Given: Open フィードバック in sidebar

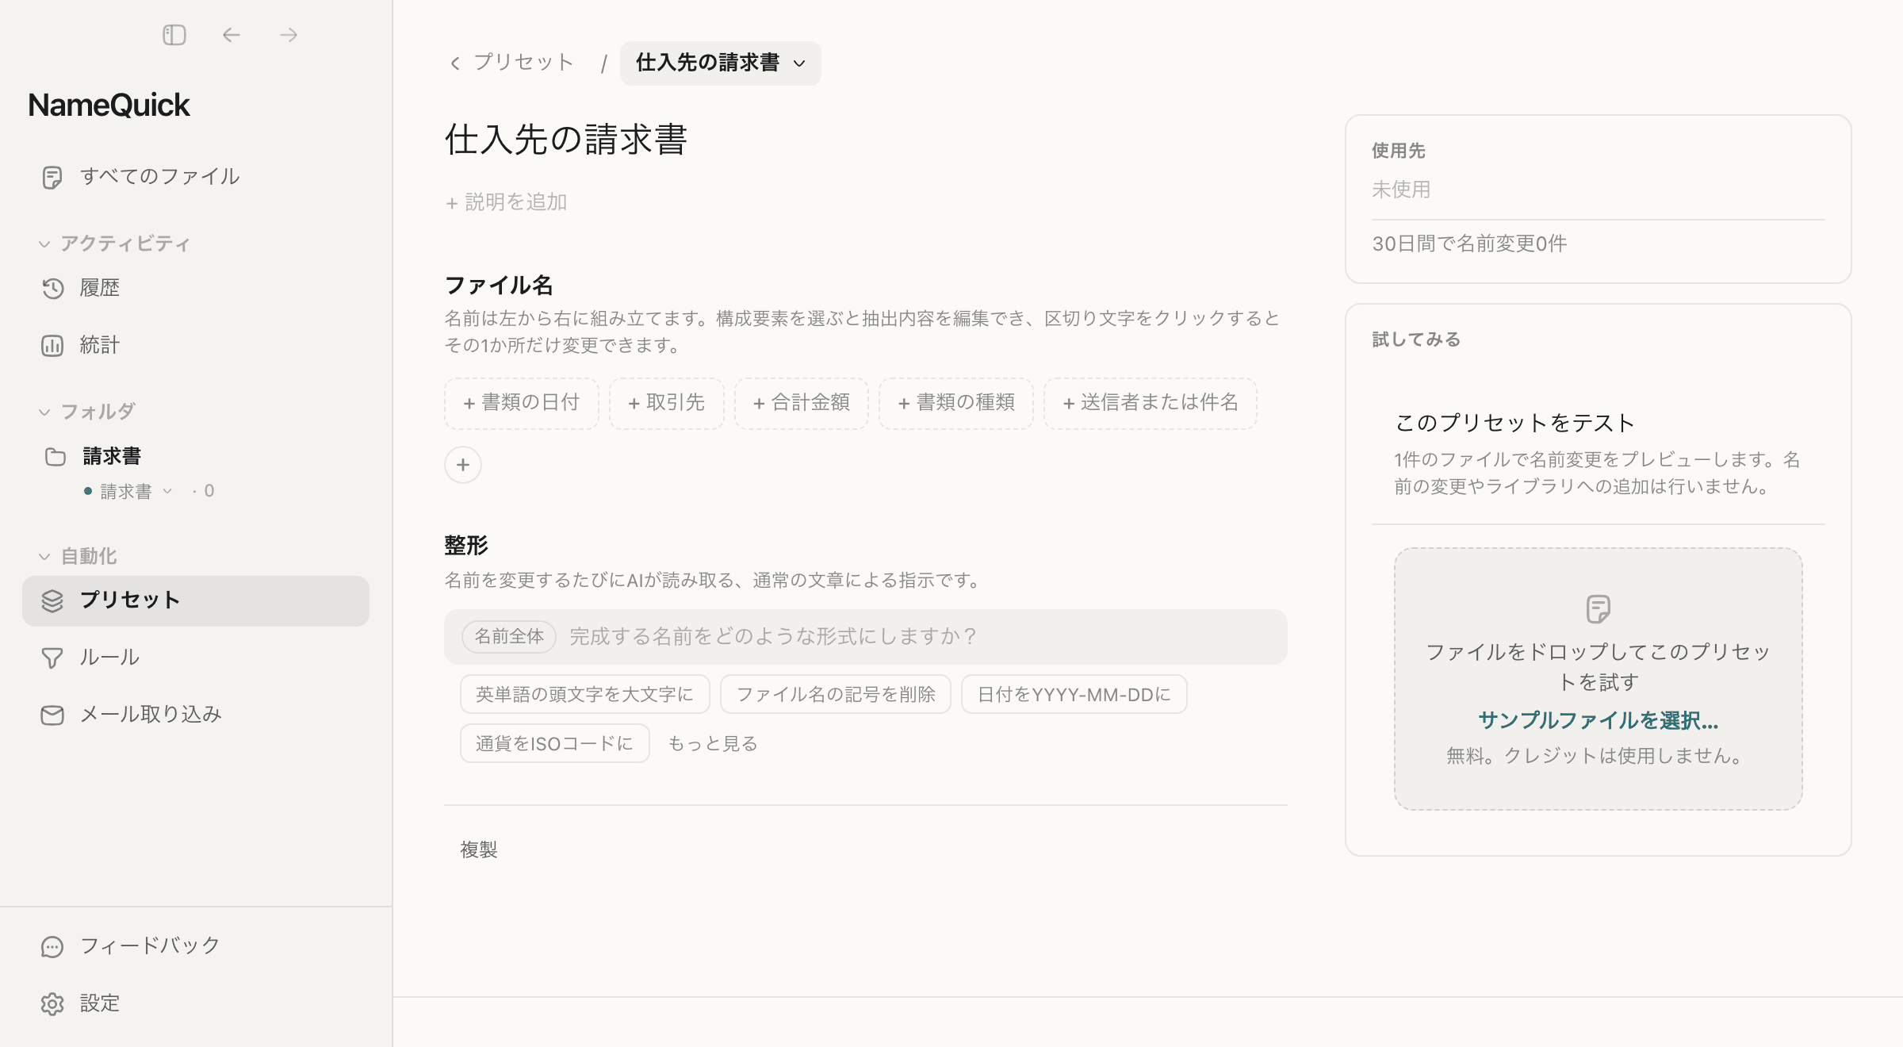Looking at the screenshot, I should click(x=196, y=945).
